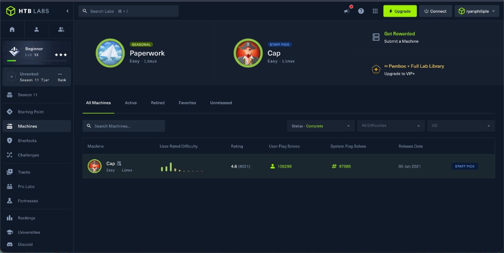The width and height of the screenshot is (504, 253).
Task: Open Sherlocks section
Action: (x=36, y=141)
